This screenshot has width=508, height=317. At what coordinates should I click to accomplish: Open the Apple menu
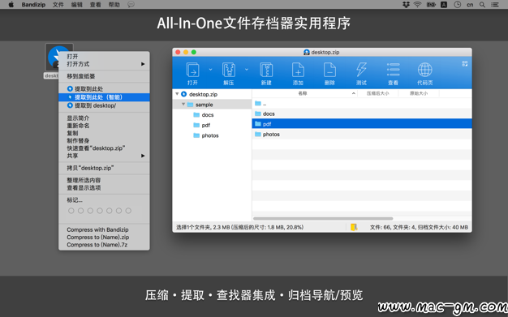[11, 5]
